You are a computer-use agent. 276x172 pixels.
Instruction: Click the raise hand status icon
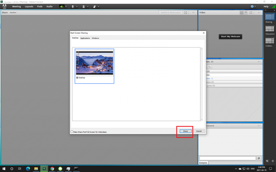pyautogui.click(x=95, y=6)
